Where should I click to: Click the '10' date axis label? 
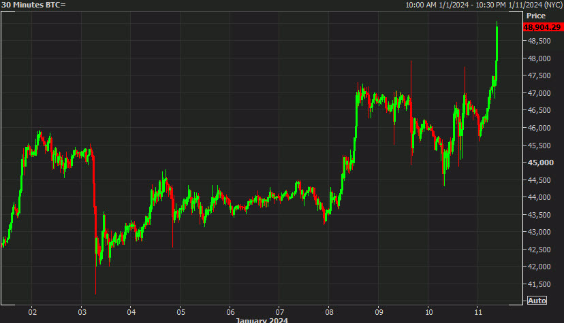coord(428,312)
